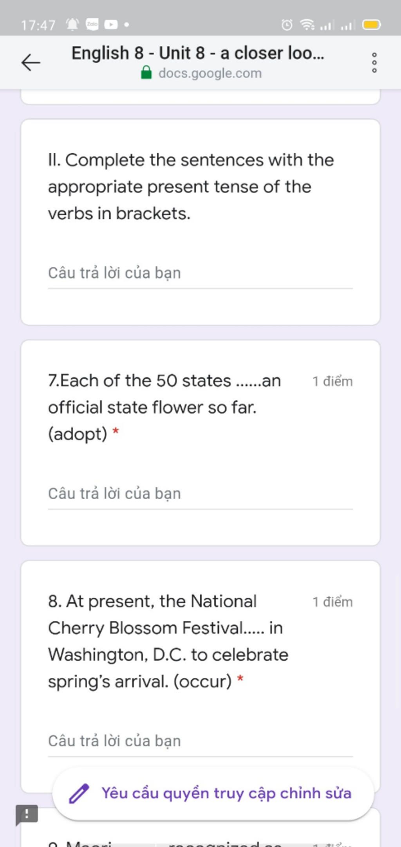Tap question 8 Cherry Blossom Festival text
Image resolution: width=401 pixels, height=847 pixels.
(168, 641)
